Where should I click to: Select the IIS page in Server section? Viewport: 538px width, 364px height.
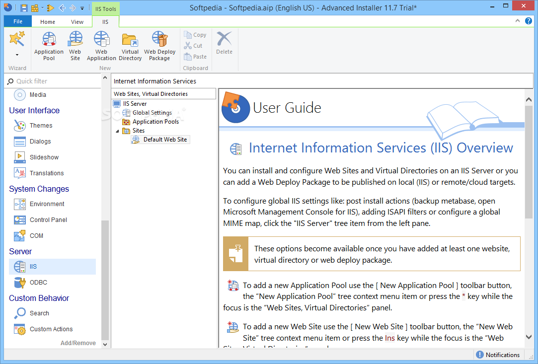coord(52,267)
